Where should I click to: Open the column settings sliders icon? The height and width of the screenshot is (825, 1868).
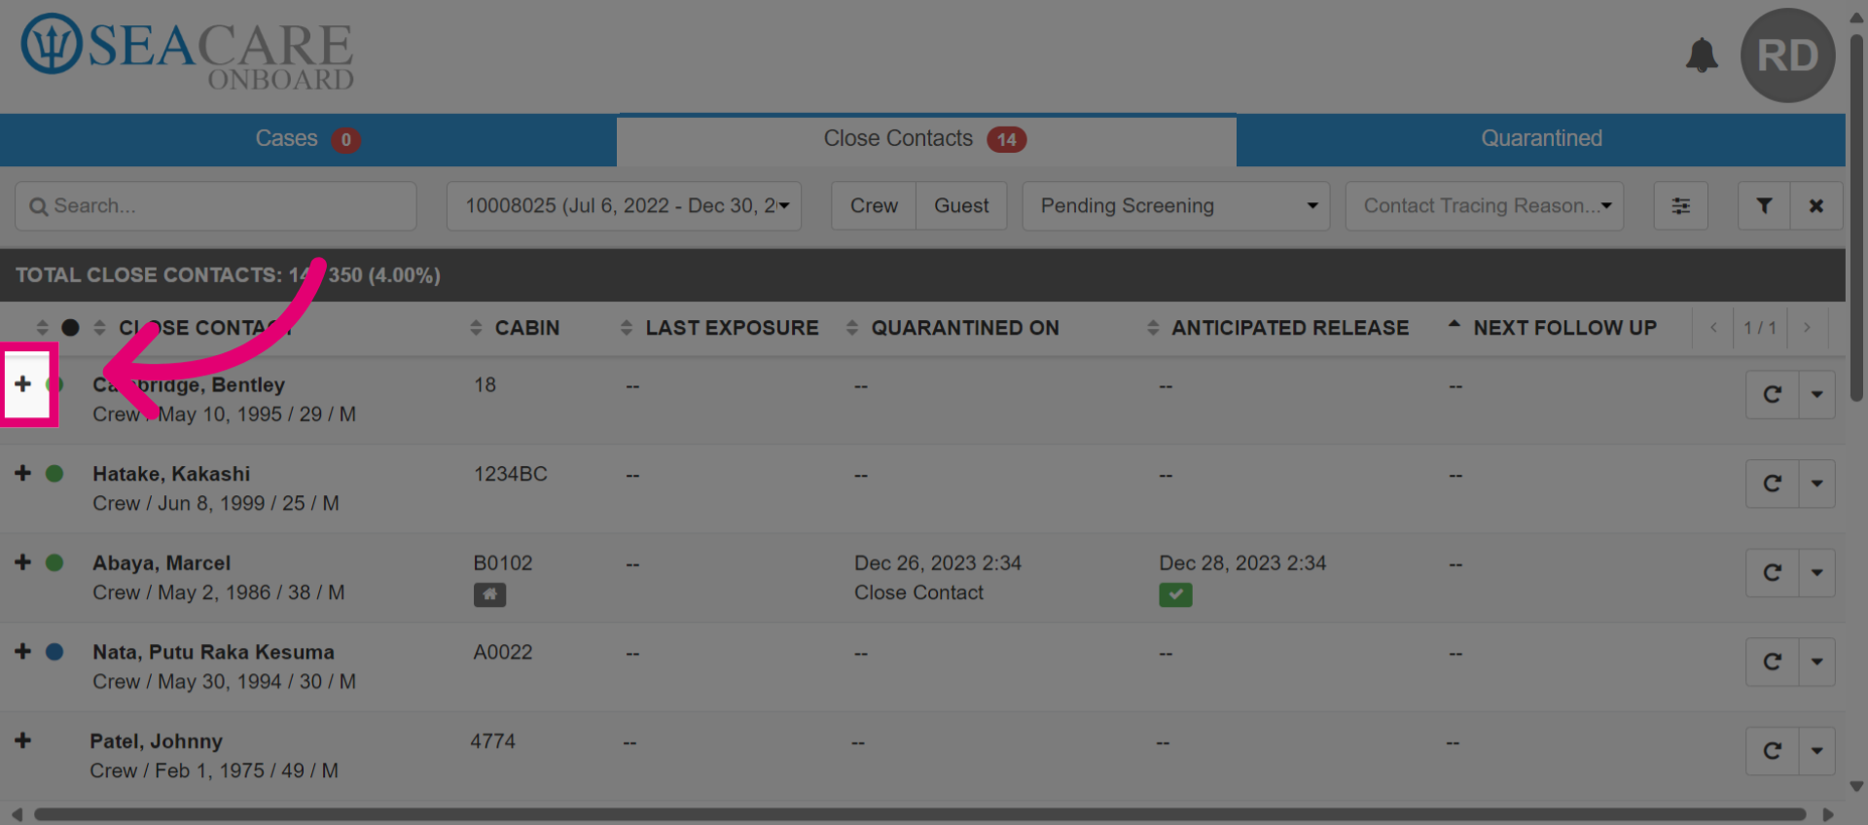(x=1680, y=206)
